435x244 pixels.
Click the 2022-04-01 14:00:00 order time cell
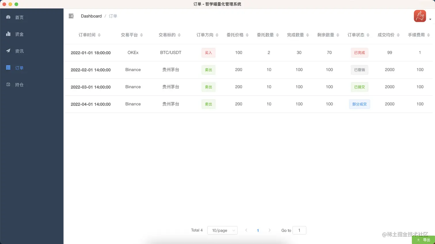coord(91,104)
